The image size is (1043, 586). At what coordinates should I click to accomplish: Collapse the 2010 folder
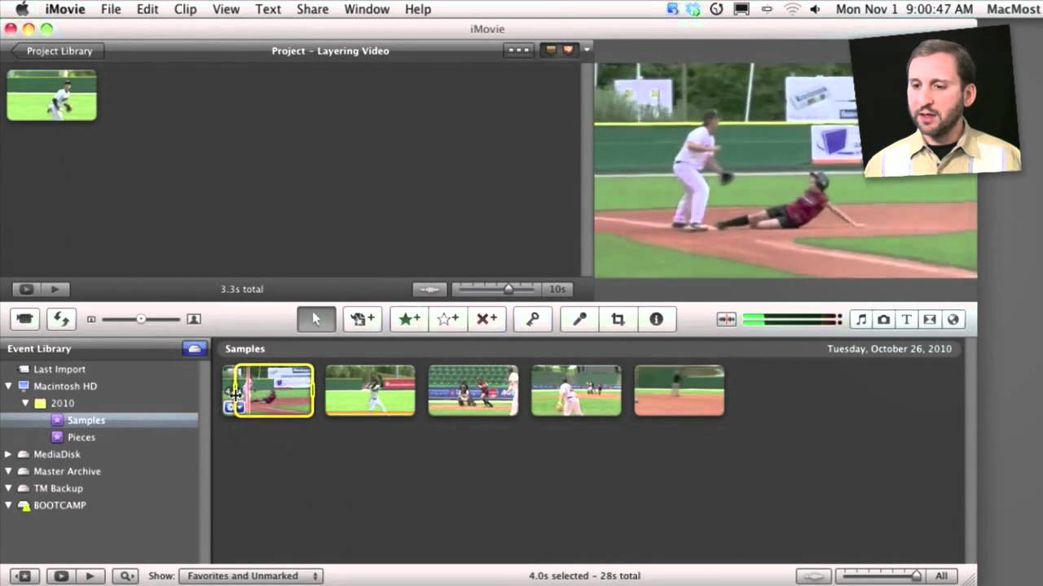[x=25, y=404]
